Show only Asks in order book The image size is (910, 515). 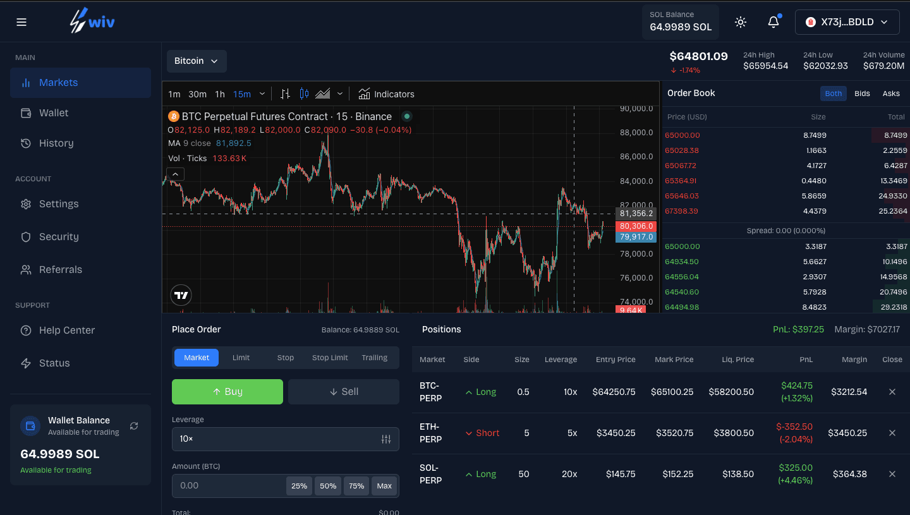click(891, 94)
